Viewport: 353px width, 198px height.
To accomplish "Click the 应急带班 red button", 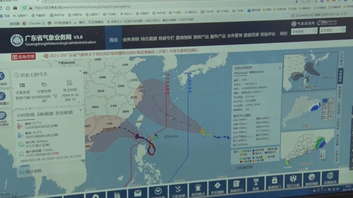I will (x=24, y=57).
